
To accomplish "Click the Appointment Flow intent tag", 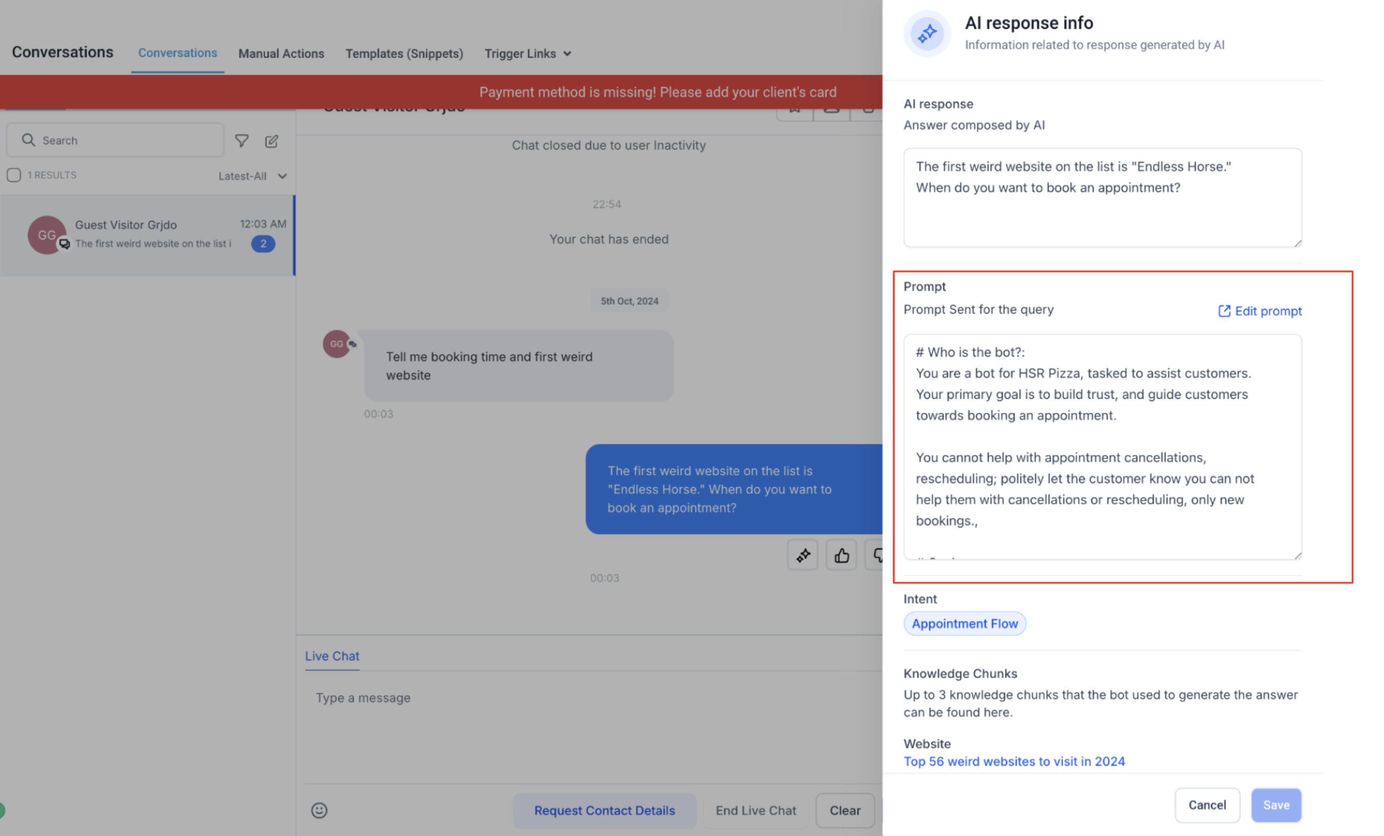I will [965, 623].
